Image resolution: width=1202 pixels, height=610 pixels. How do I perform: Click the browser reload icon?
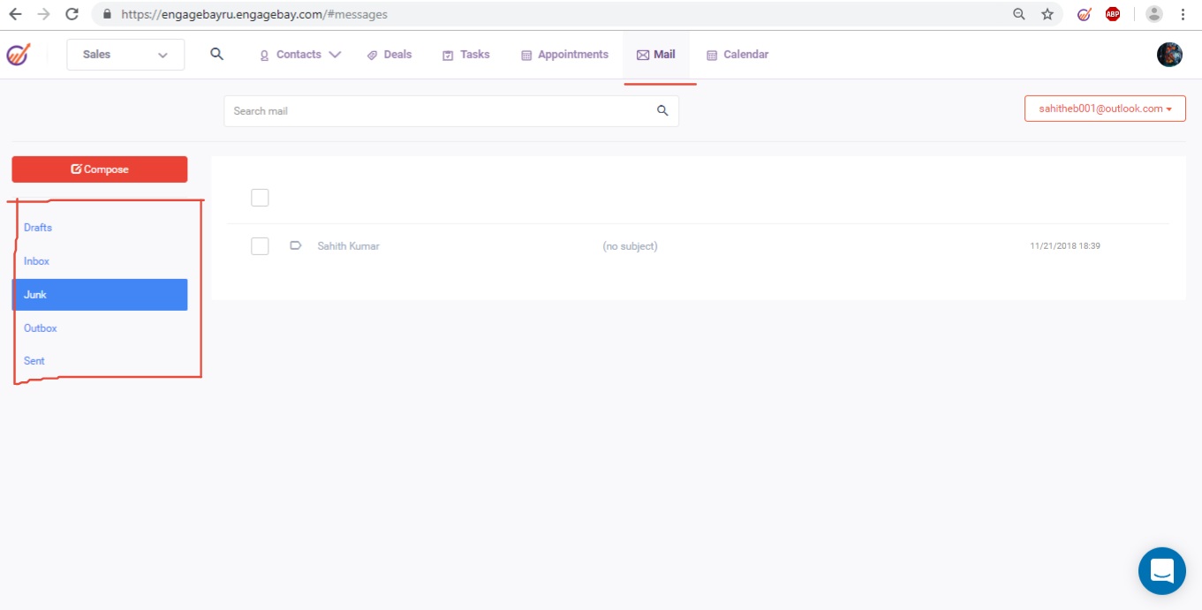click(72, 14)
